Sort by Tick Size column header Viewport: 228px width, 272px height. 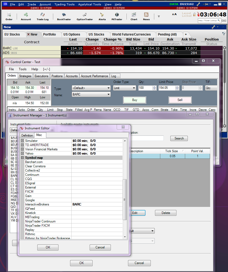coord(172,151)
